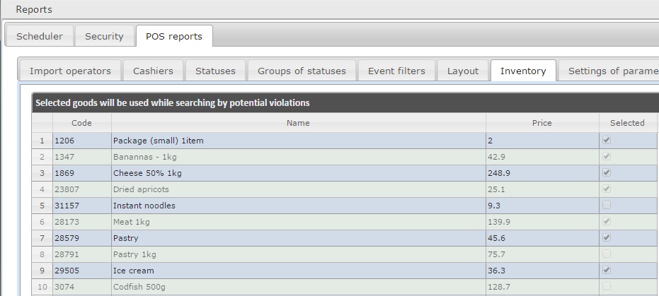Sort table by Code column header
Image resolution: width=659 pixels, height=296 pixels.
click(81, 123)
